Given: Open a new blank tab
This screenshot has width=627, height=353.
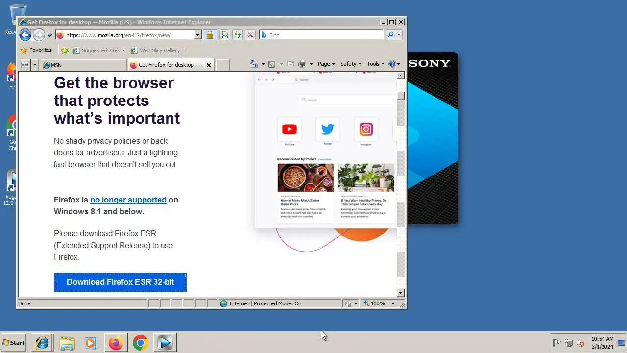Looking at the screenshot, I should pos(222,65).
